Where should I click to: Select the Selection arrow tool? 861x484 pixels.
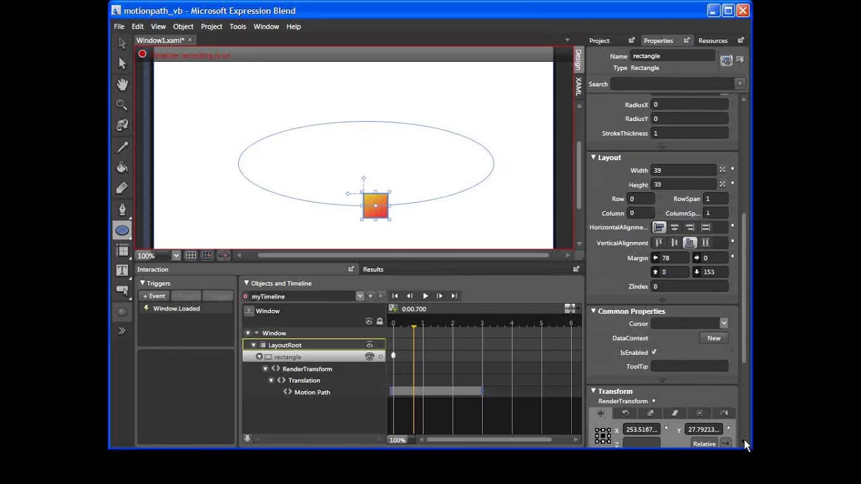(122, 44)
